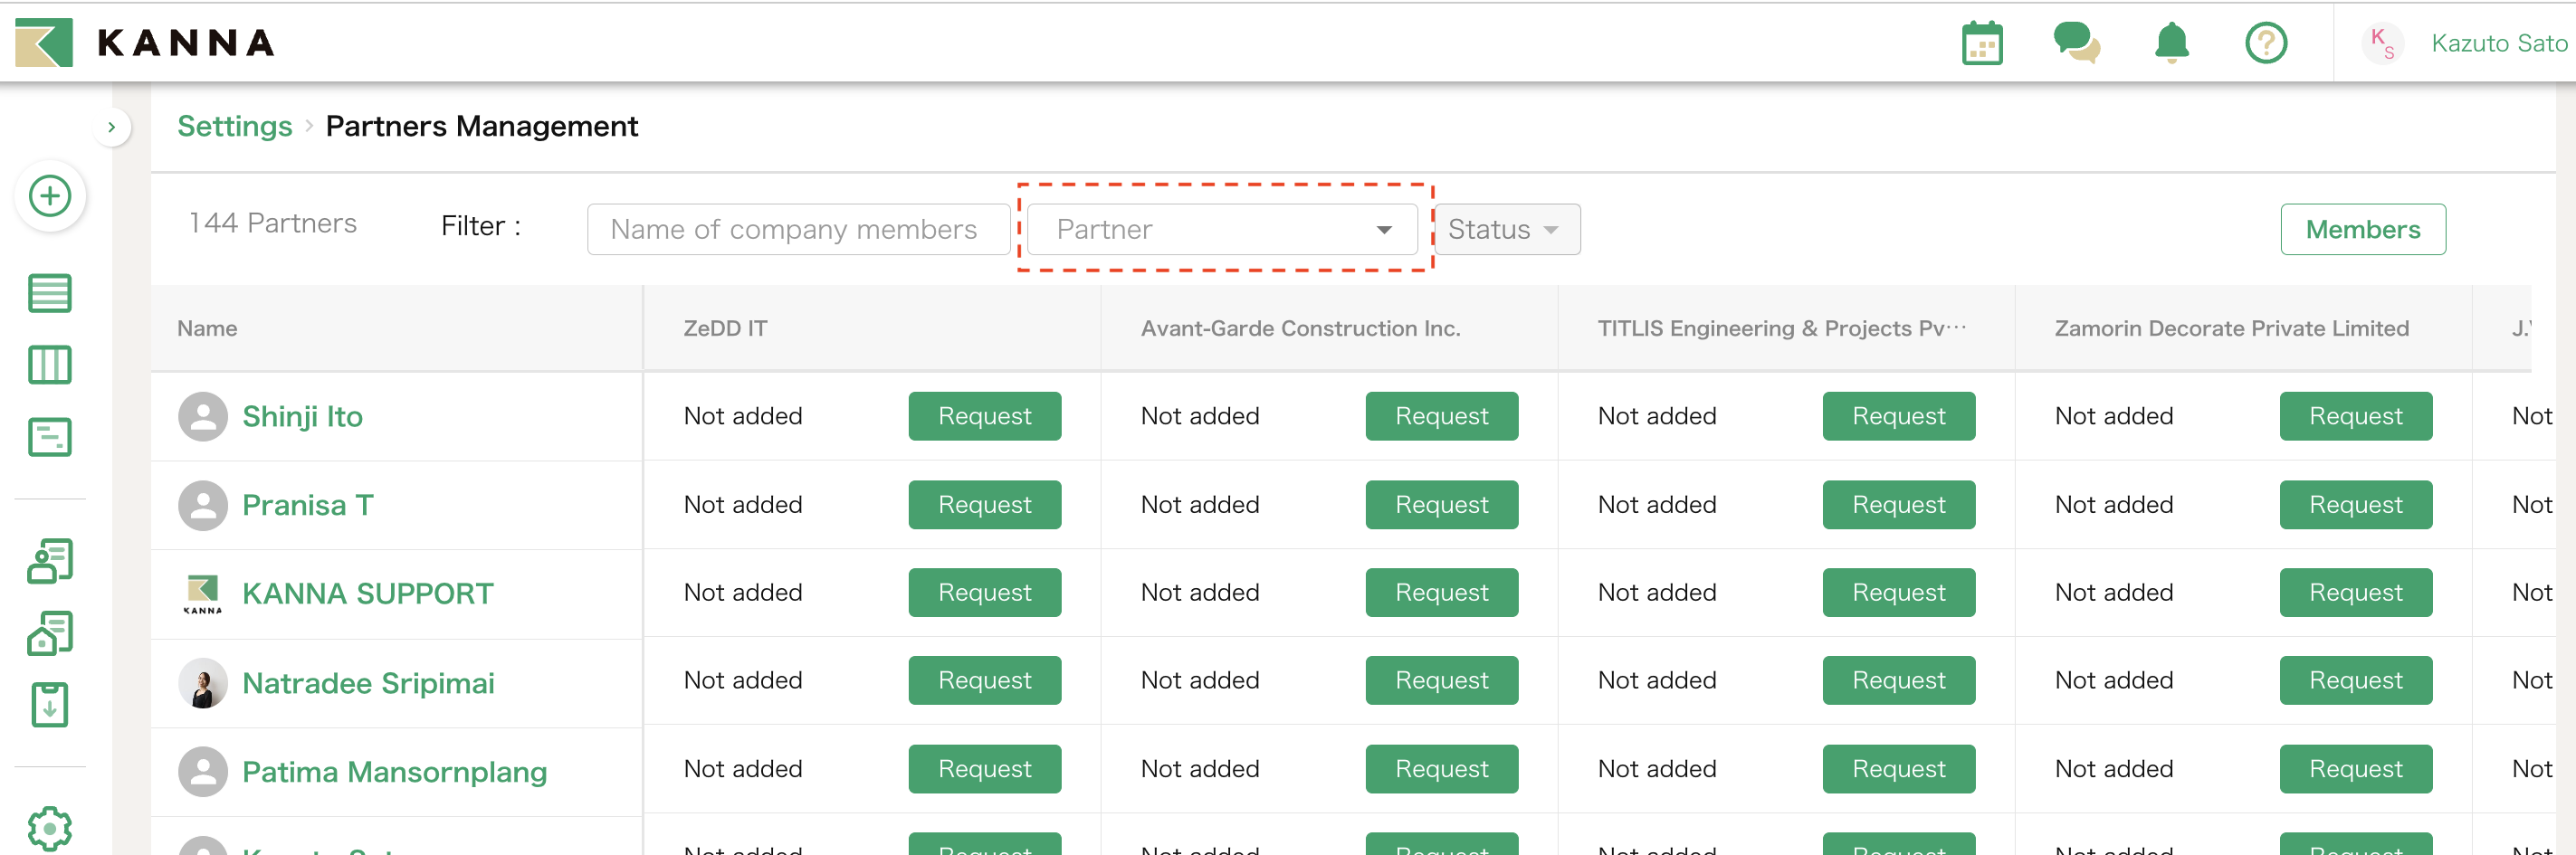
Task: Open the Partner filter dropdown
Action: [1221, 230]
